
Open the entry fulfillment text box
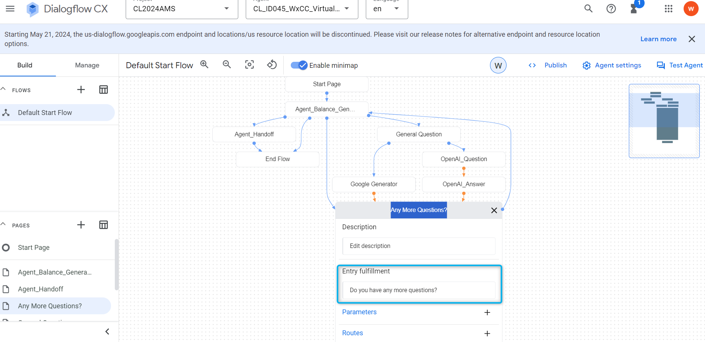[419, 290]
